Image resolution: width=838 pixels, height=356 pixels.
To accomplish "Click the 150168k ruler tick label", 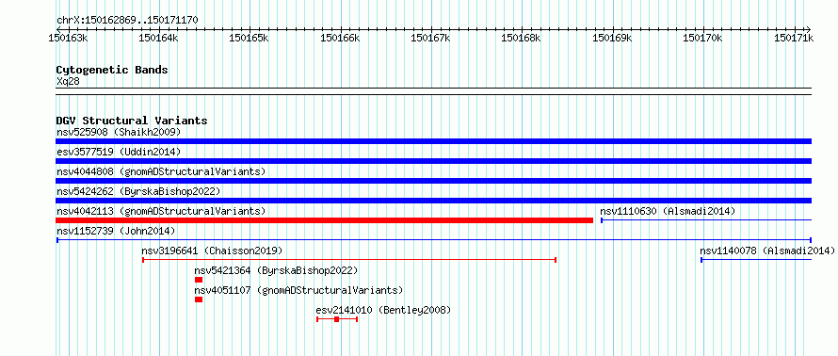I will coord(521,38).
